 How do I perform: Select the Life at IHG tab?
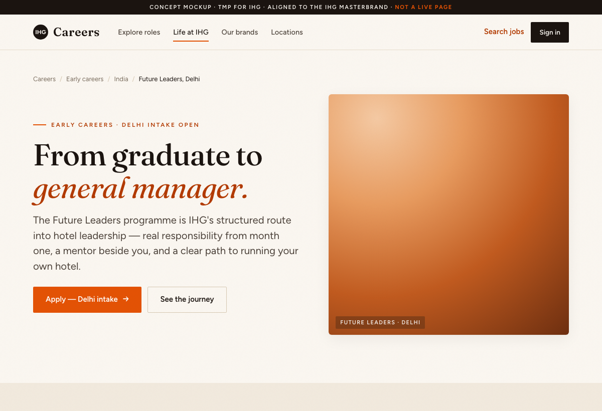click(x=191, y=32)
